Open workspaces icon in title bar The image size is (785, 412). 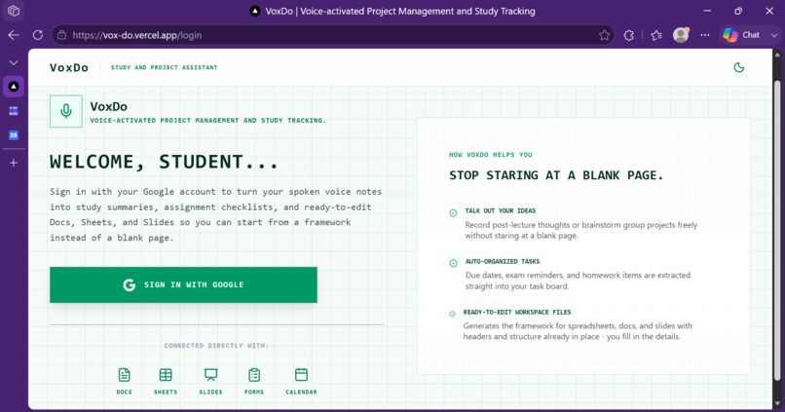14,11
